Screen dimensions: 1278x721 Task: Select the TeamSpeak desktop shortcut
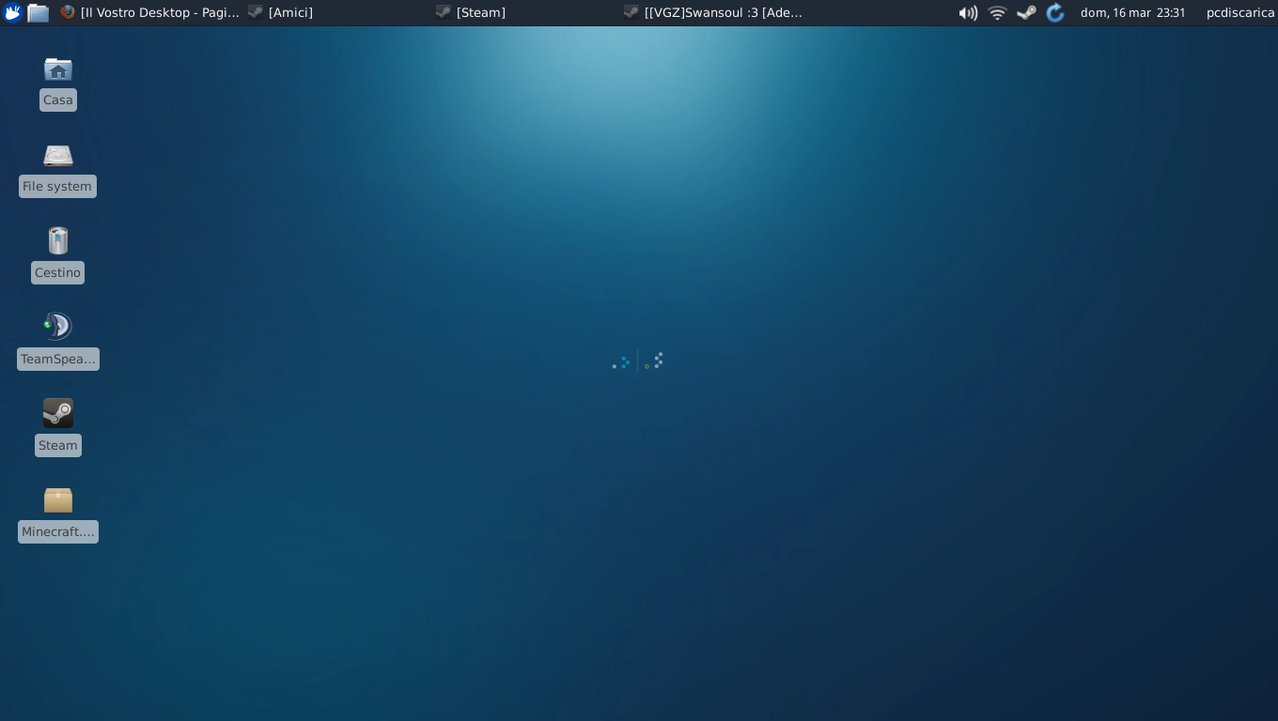57,342
